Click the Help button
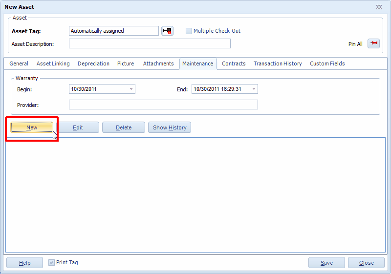 (25, 263)
